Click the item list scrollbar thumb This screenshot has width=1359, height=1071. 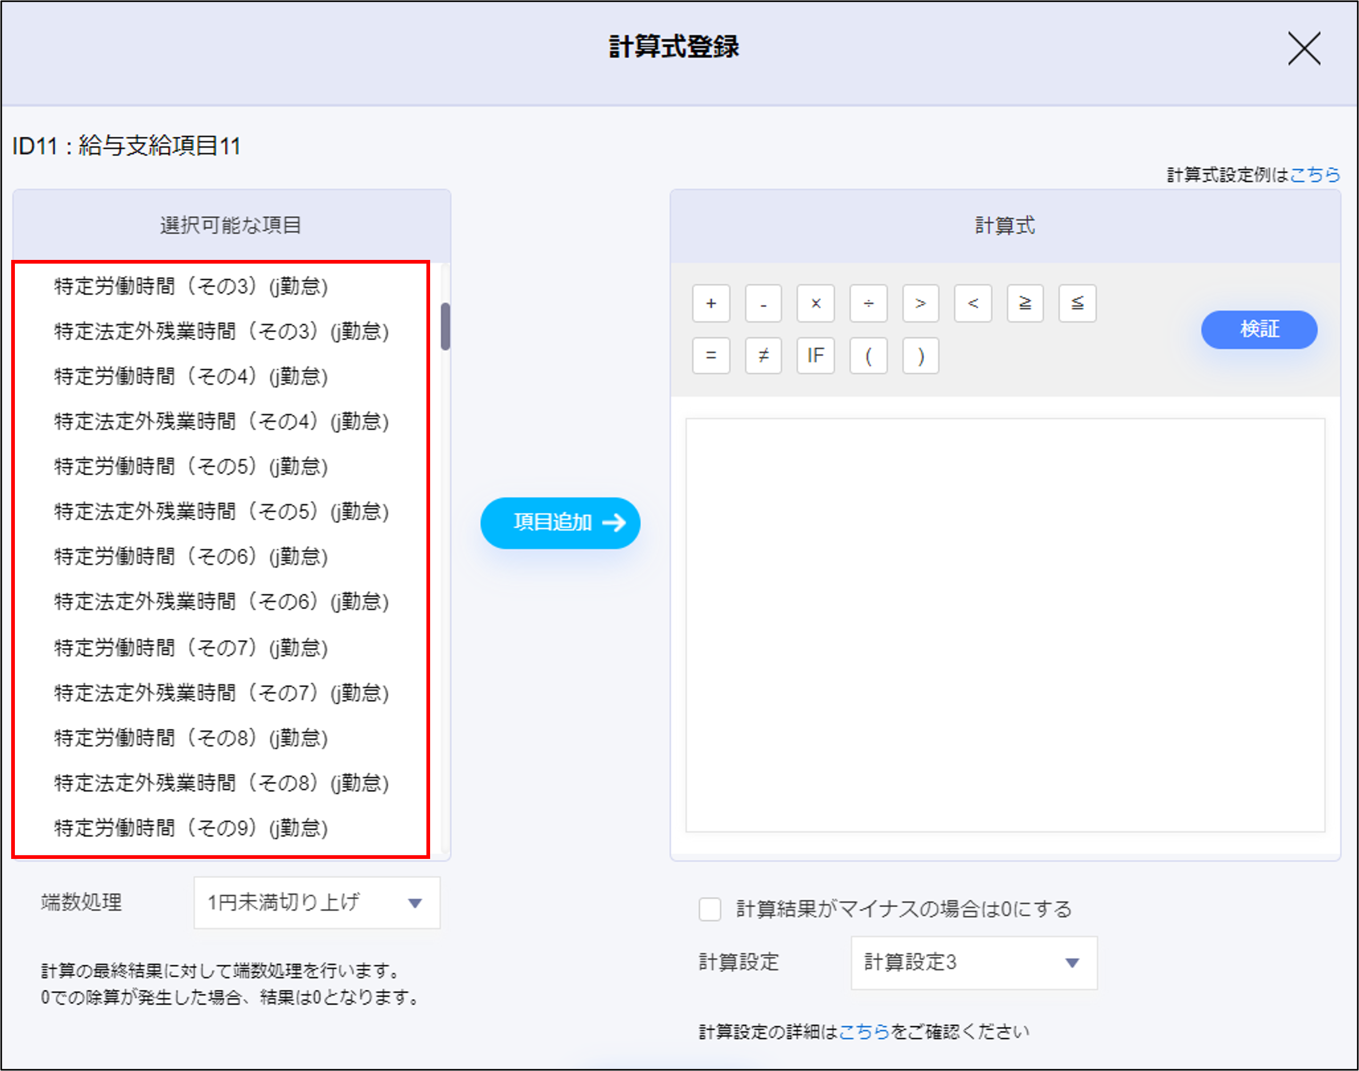tap(445, 326)
